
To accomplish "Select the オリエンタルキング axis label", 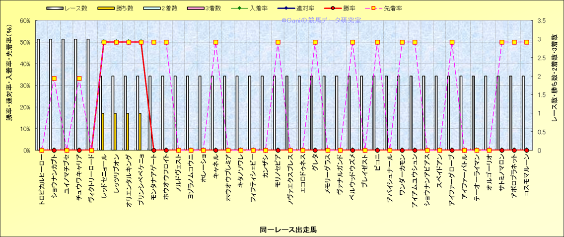I will pyautogui.click(x=129, y=178).
